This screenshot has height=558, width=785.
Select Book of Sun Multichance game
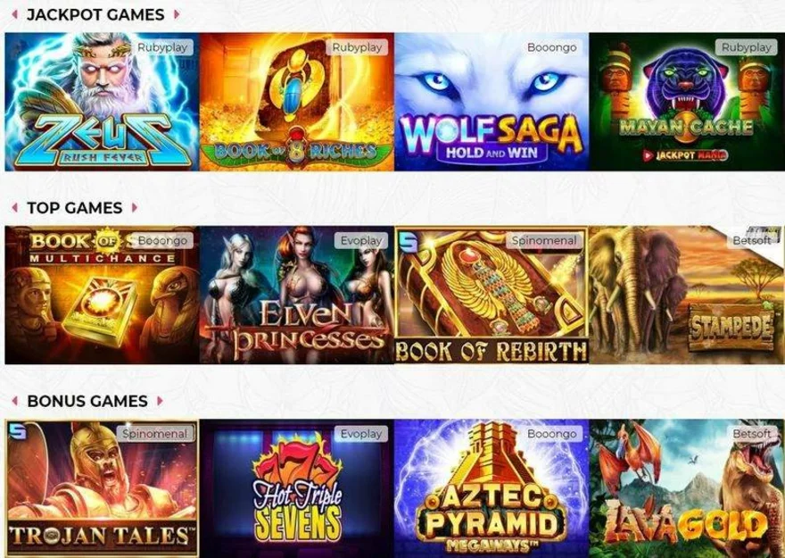tap(102, 295)
